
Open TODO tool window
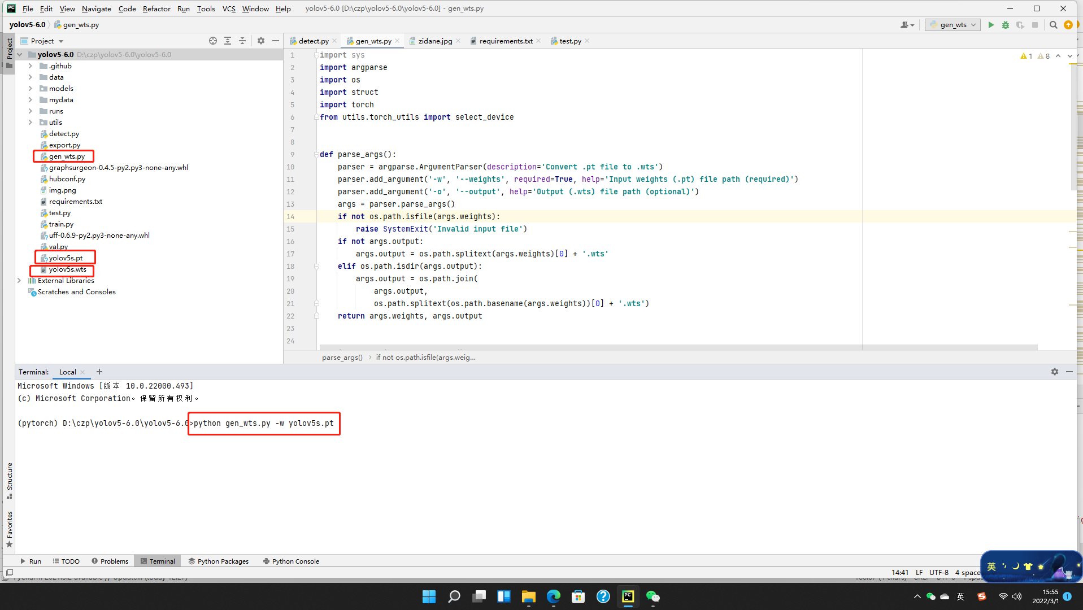(x=66, y=561)
